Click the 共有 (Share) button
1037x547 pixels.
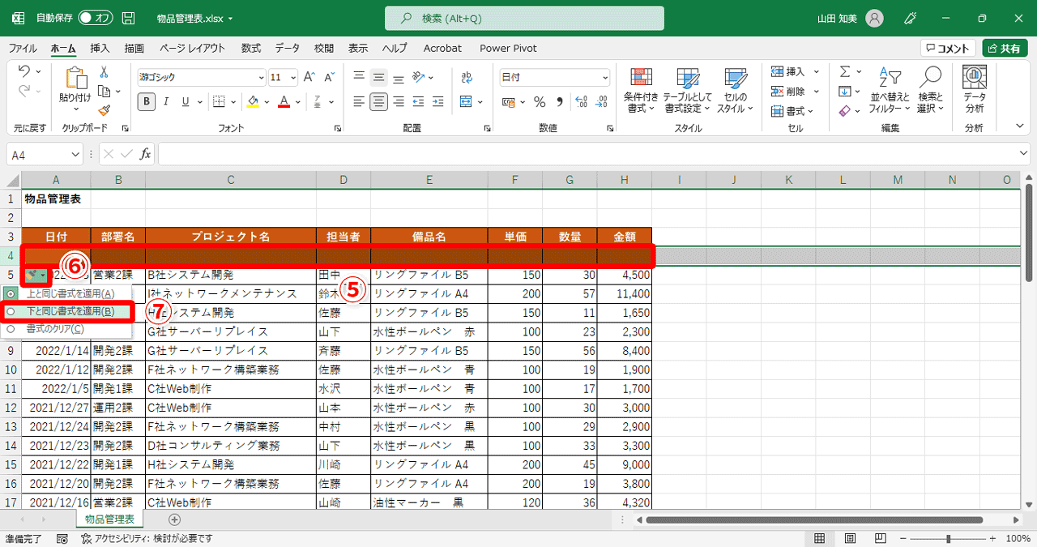pos(1005,47)
